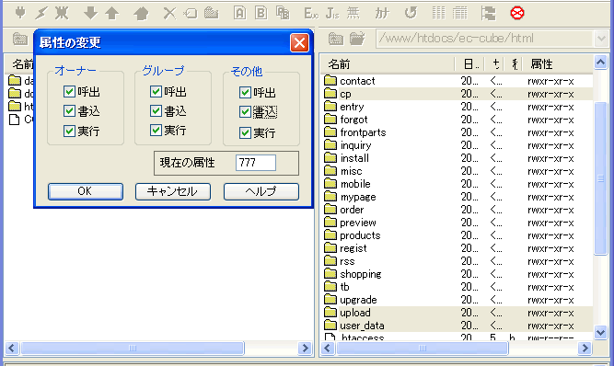Viewport: 614px width, 366px height.
Task: Close the 属性の変更 dialog
Action: tap(299, 42)
